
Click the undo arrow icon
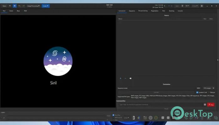point(19,6)
